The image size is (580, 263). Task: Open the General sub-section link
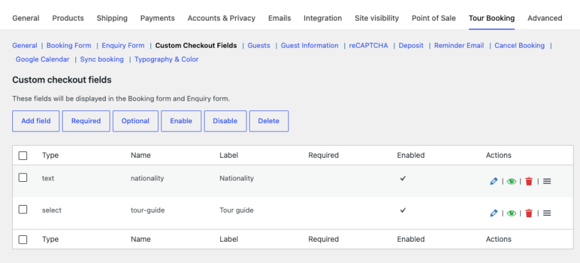25,45
